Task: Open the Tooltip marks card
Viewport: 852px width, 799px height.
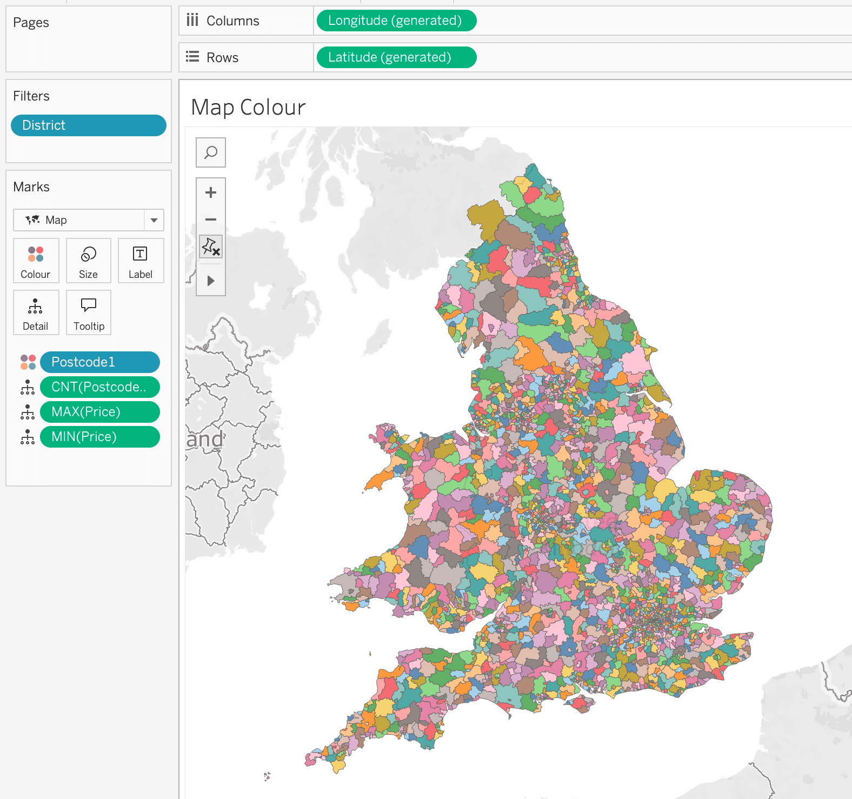Action: click(89, 313)
